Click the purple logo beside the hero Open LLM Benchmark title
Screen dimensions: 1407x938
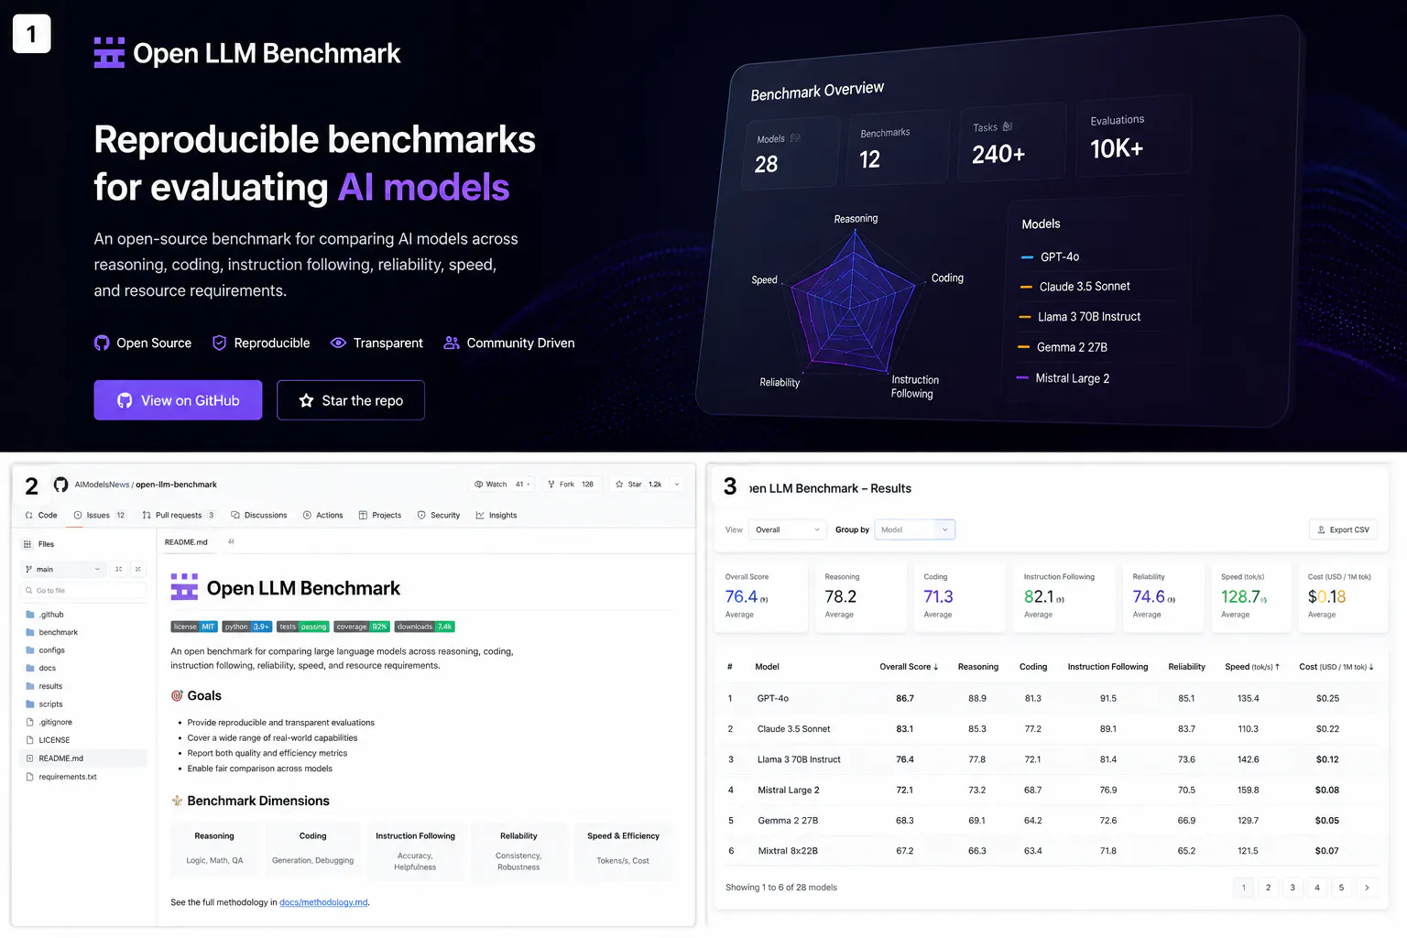pos(109,53)
